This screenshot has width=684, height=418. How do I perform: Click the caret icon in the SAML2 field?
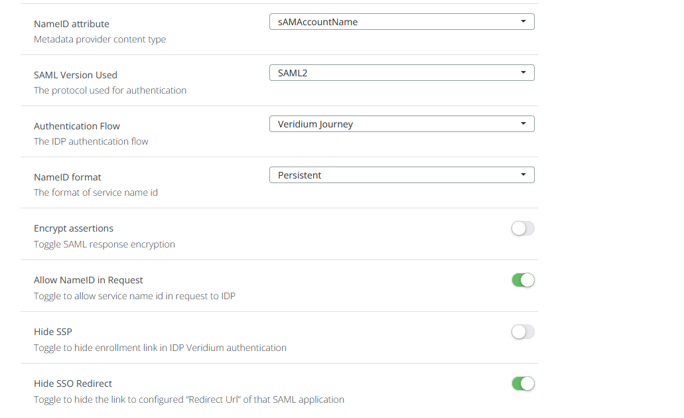click(x=523, y=73)
